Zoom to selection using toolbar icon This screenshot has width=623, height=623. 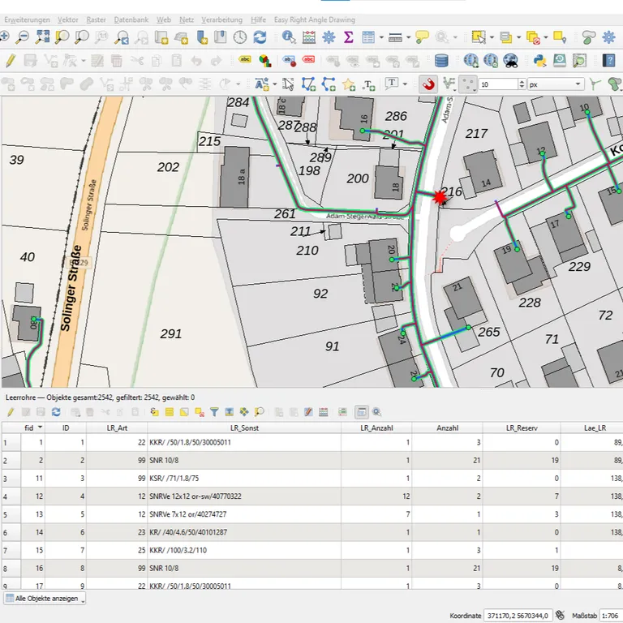coord(62,37)
